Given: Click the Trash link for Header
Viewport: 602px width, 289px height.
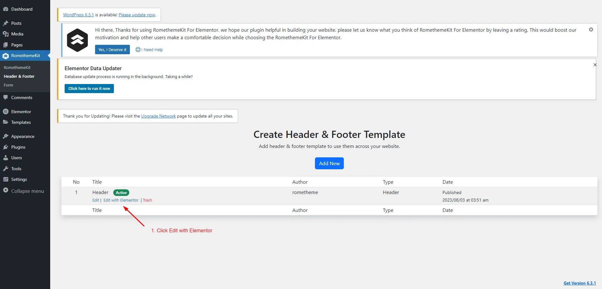Looking at the screenshot, I should pyautogui.click(x=147, y=200).
